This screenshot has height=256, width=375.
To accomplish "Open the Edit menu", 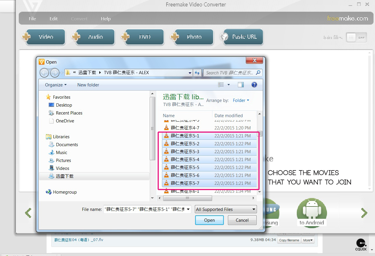I will 54,18.
